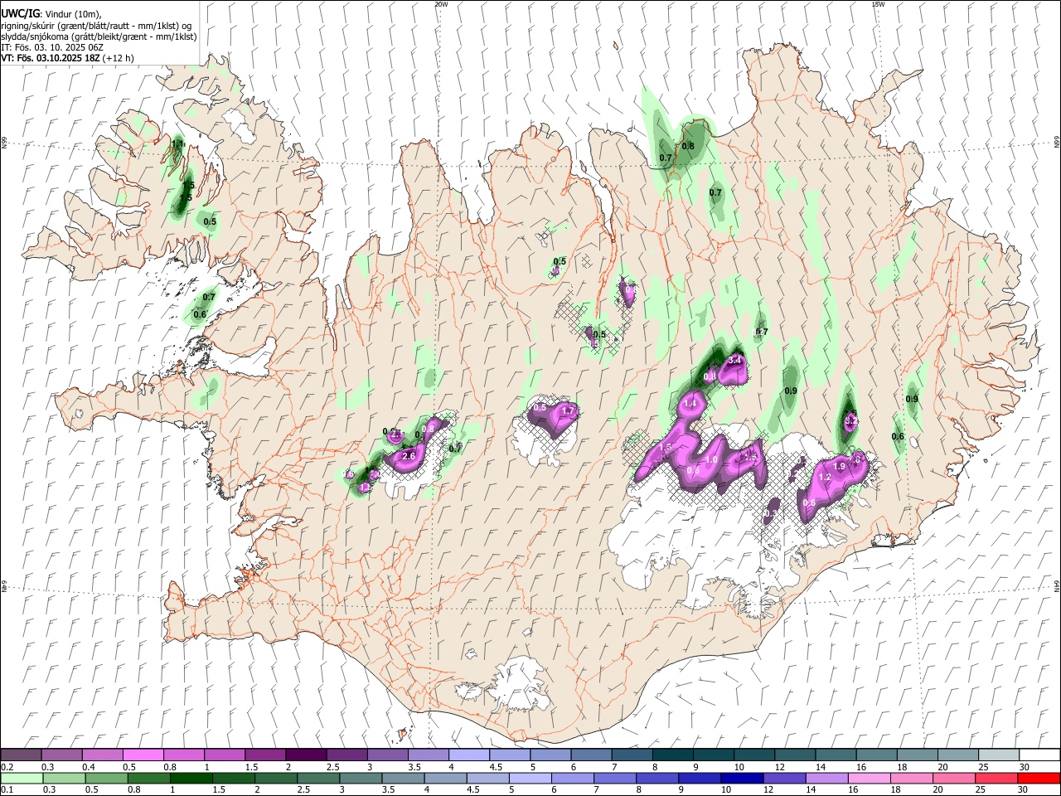Click the 'slydda/snjókoma' legend description line
1061x796 pixels.
click(x=99, y=36)
